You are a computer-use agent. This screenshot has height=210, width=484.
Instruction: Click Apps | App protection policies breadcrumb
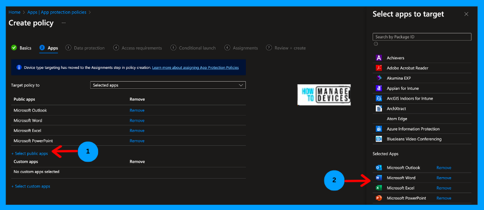tap(57, 12)
